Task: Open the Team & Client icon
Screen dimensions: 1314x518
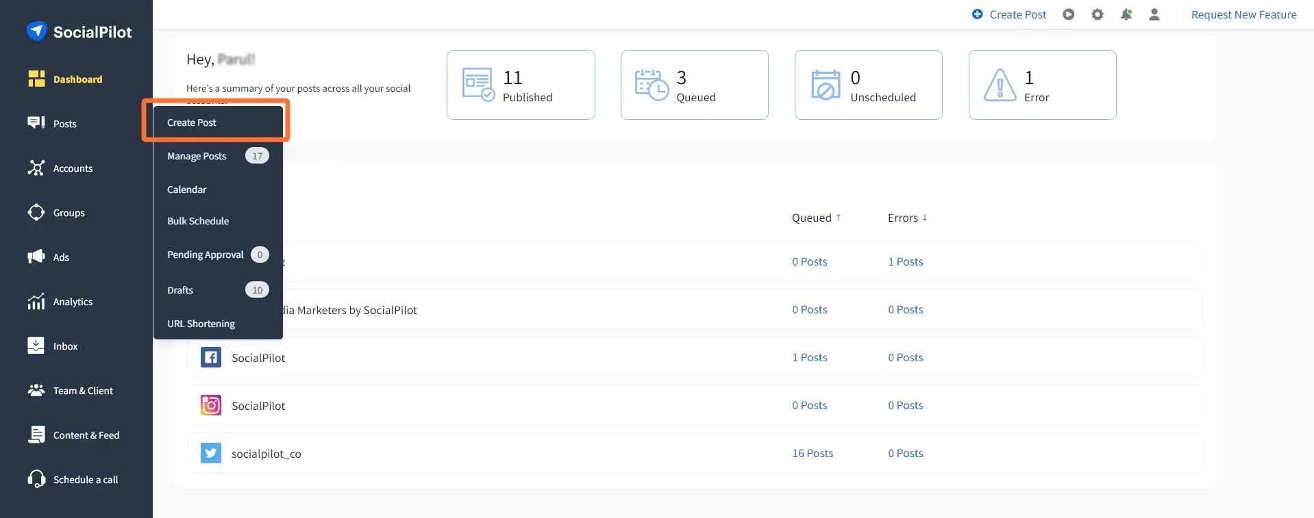Action: coord(36,390)
